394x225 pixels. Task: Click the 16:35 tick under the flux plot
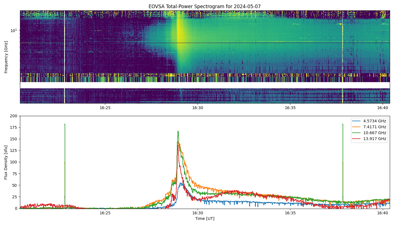point(290,213)
